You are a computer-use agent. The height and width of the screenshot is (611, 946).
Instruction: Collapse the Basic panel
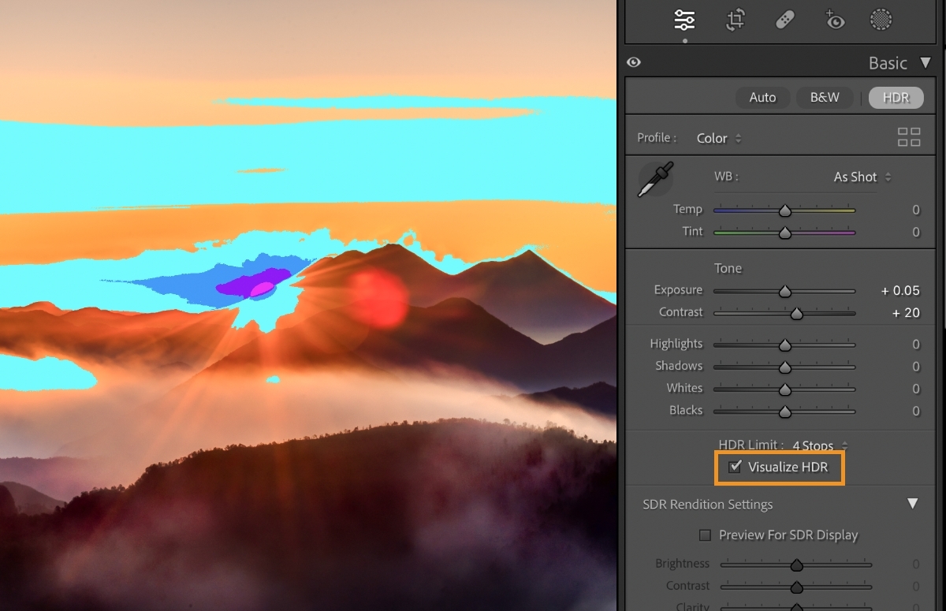pos(924,62)
